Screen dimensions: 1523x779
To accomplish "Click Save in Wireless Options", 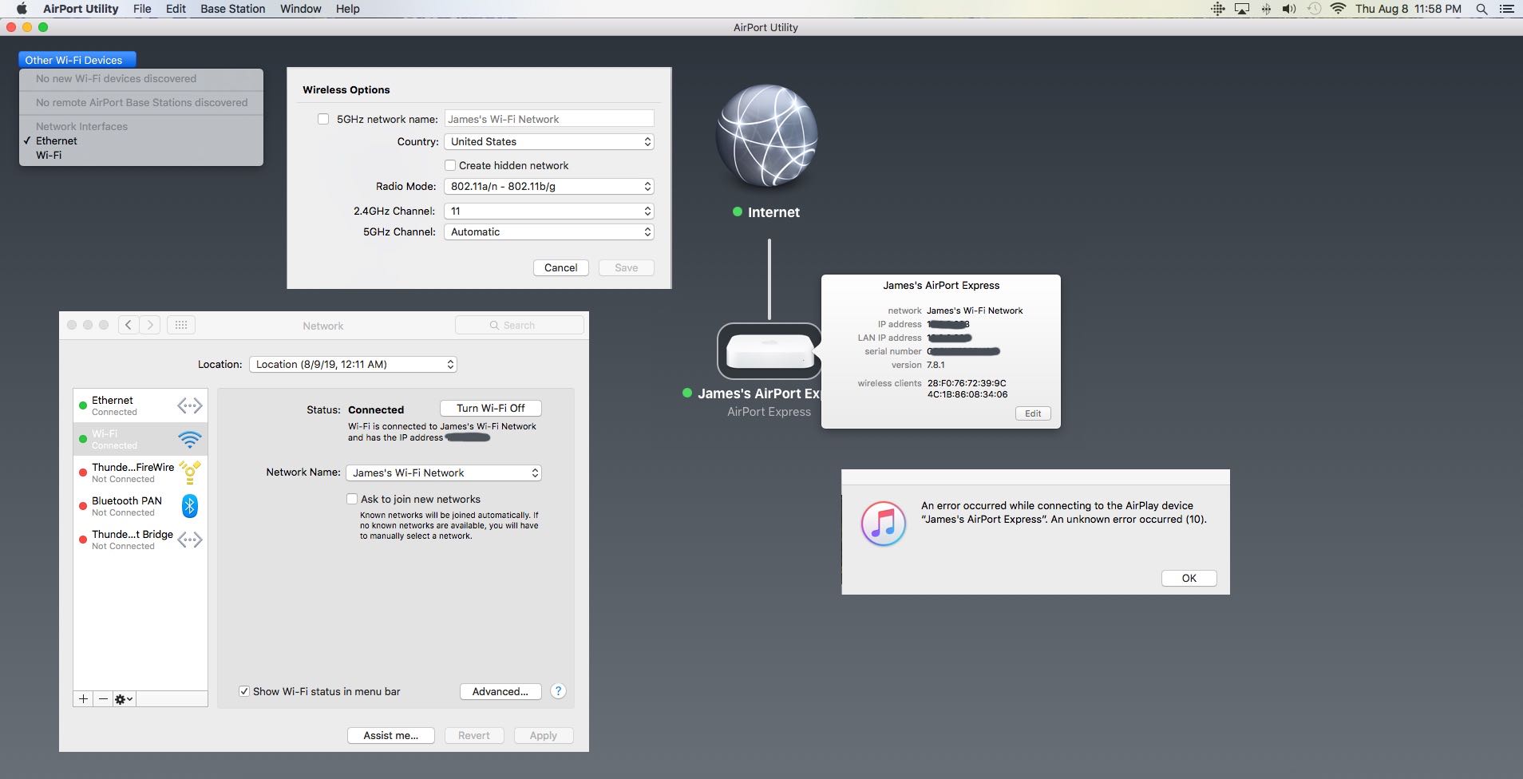I will point(627,267).
